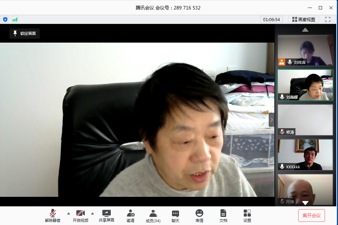Image resolution: width=338 pixels, height=225 pixels.
Task: Toggle fullscreen mode icon
Action: click(328, 19)
